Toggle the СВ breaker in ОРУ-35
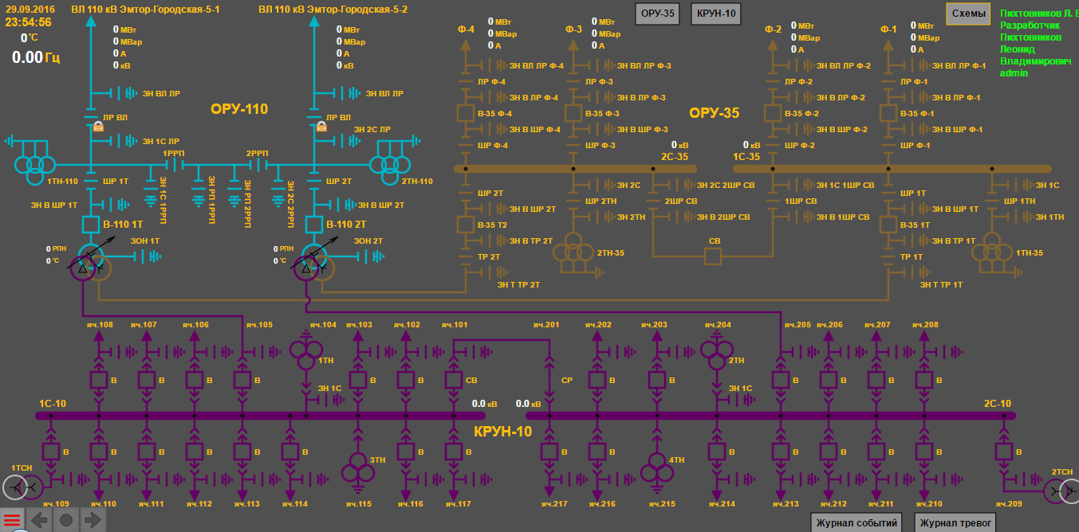The width and height of the screenshot is (1079, 532). coord(713,256)
